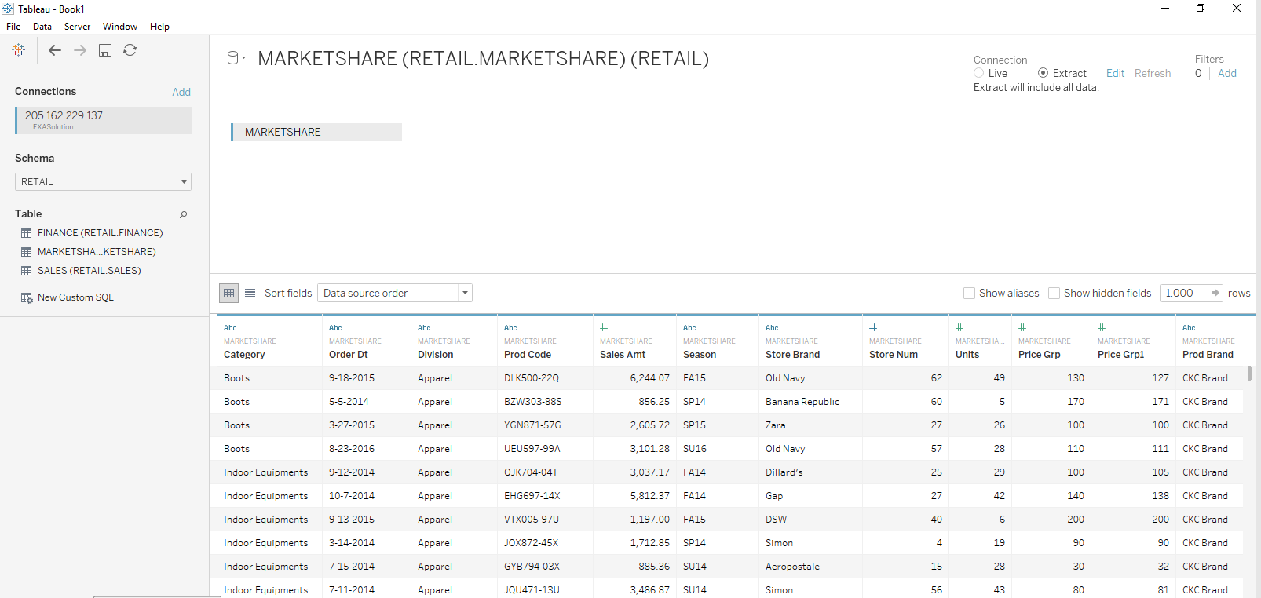Click the Tableau start page logo icon

(19, 50)
